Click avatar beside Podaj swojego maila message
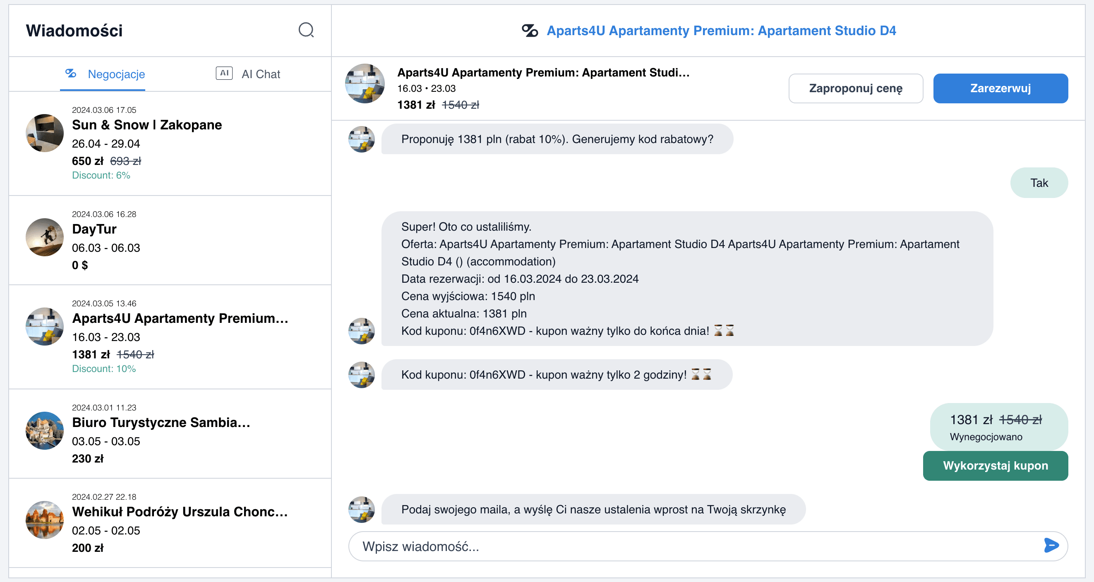Viewport: 1094px width, 582px height. point(361,510)
